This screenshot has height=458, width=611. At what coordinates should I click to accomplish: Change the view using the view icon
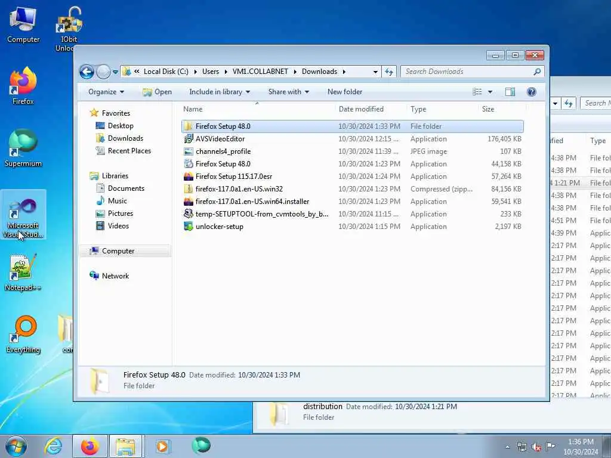(477, 91)
